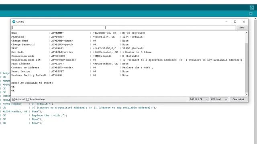The height and width of the screenshot is (144, 257).
Task: Click serial output scrollbar up arrow
Action: (x=246, y=33)
